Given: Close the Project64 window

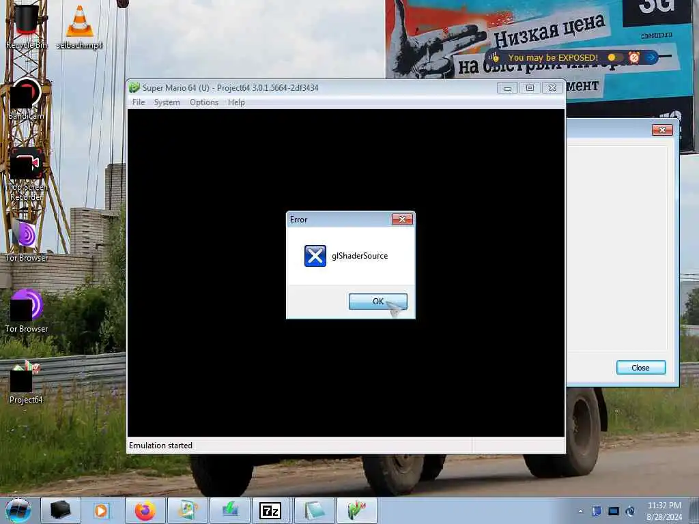Looking at the screenshot, I should click(x=552, y=88).
